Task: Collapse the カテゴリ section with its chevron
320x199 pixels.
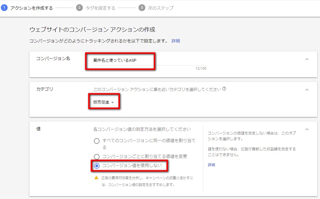Action: [307, 90]
